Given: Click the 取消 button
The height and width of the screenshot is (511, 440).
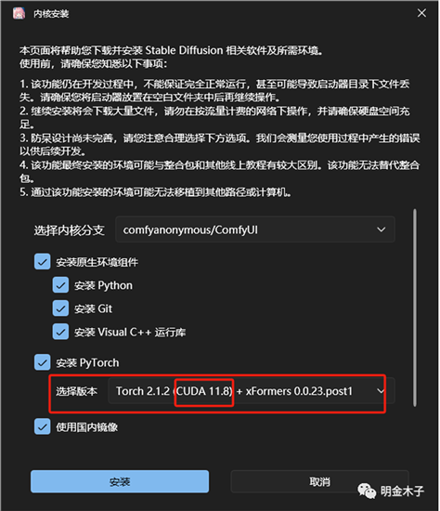Looking at the screenshot, I should coord(319,481).
